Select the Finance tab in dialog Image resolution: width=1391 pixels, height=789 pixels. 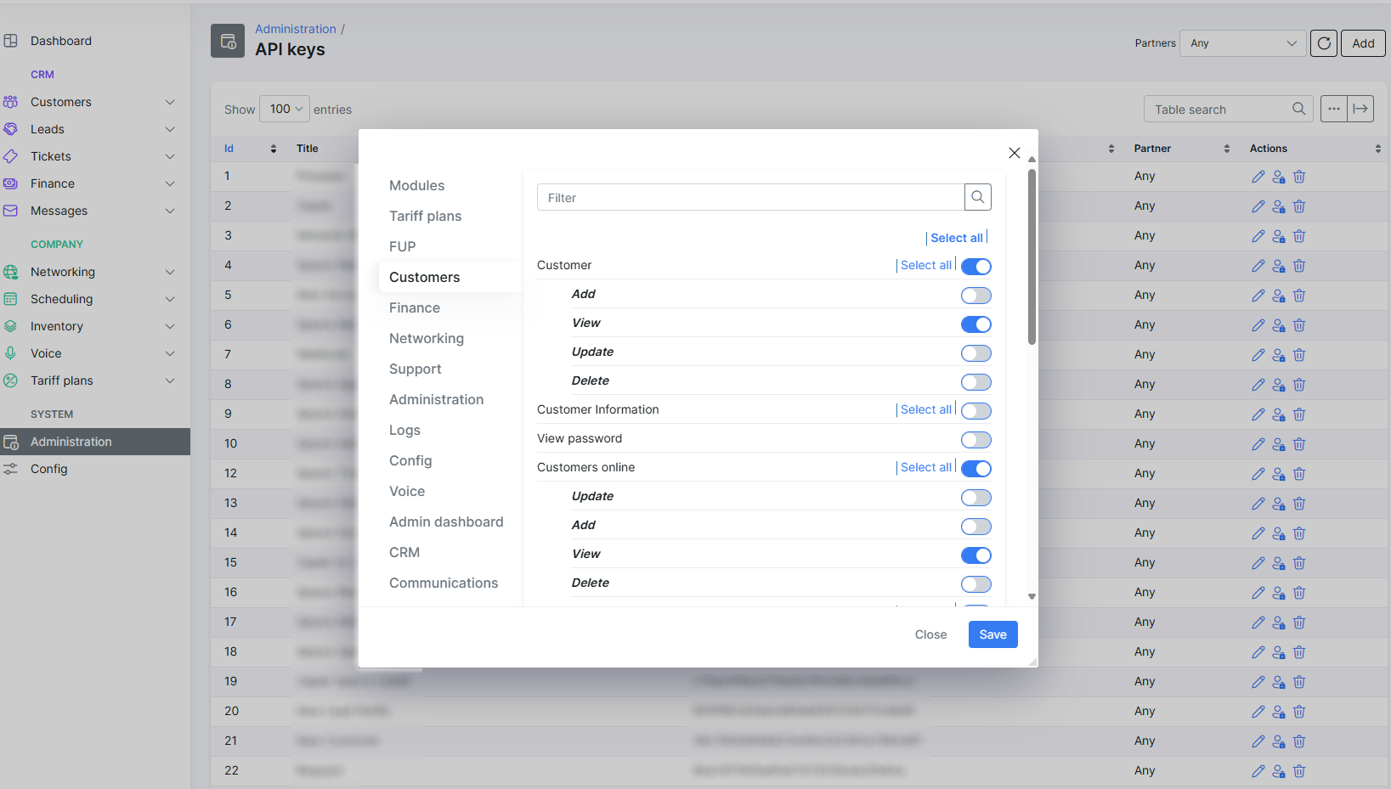click(415, 307)
